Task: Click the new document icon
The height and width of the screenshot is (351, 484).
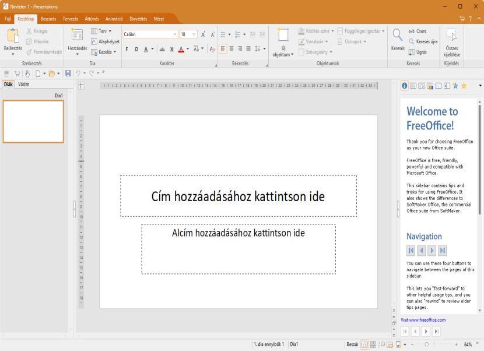Action: coord(38,73)
